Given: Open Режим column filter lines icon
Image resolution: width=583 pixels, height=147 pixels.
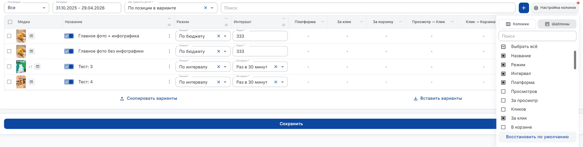Looking at the screenshot, I should click(x=226, y=25).
